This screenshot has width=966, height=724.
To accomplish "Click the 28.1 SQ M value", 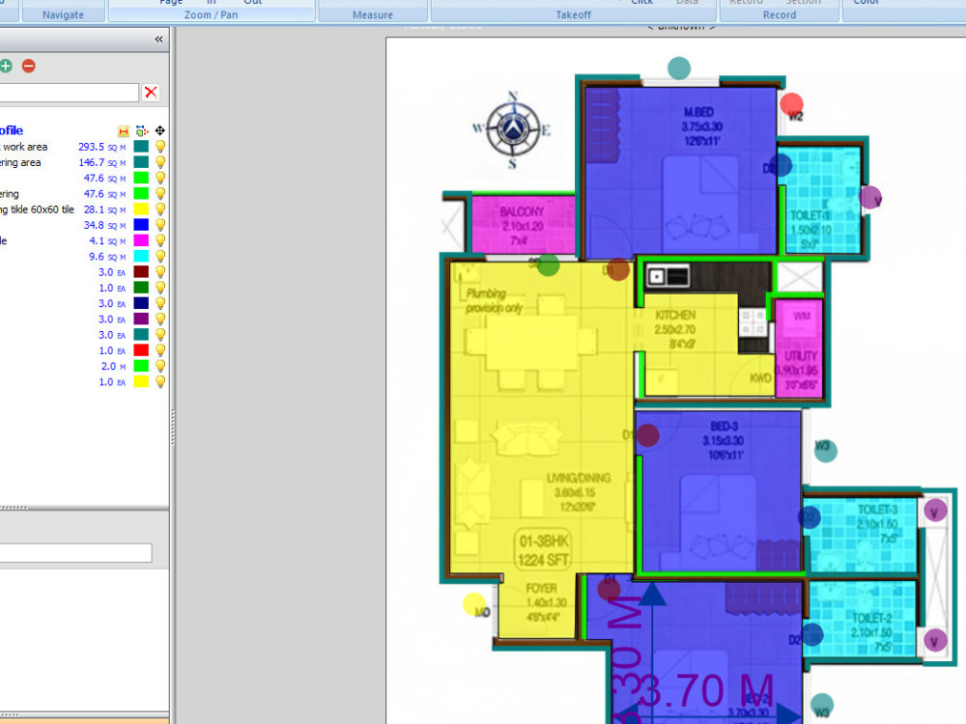I will (x=104, y=209).
